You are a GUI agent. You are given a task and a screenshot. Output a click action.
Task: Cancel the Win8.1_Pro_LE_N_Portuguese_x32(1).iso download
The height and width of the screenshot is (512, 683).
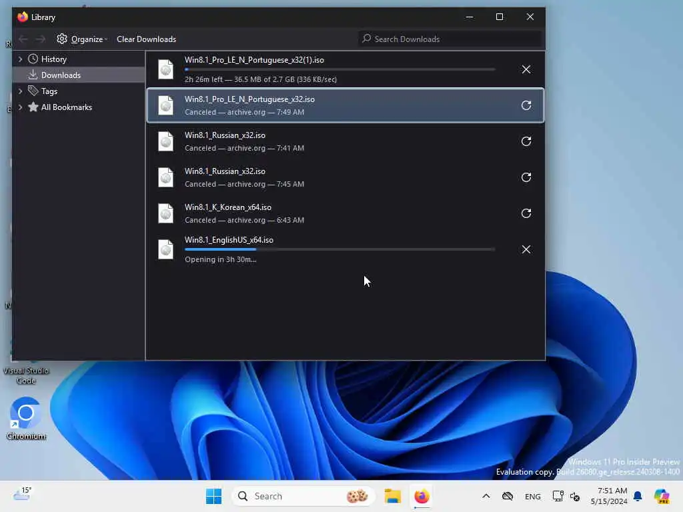[526, 69]
